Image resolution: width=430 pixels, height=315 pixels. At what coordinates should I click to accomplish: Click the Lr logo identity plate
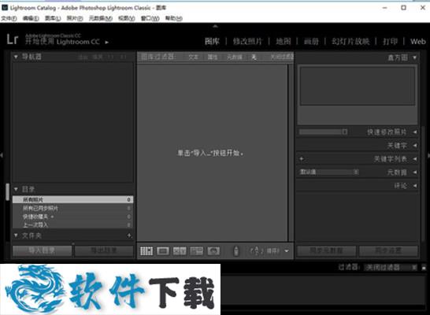(x=13, y=39)
